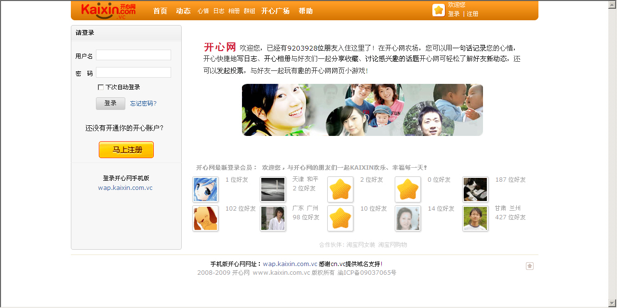Click the grey 登录 button in the login form
This screenshot has width=617, height=308.
coord(110,103)
